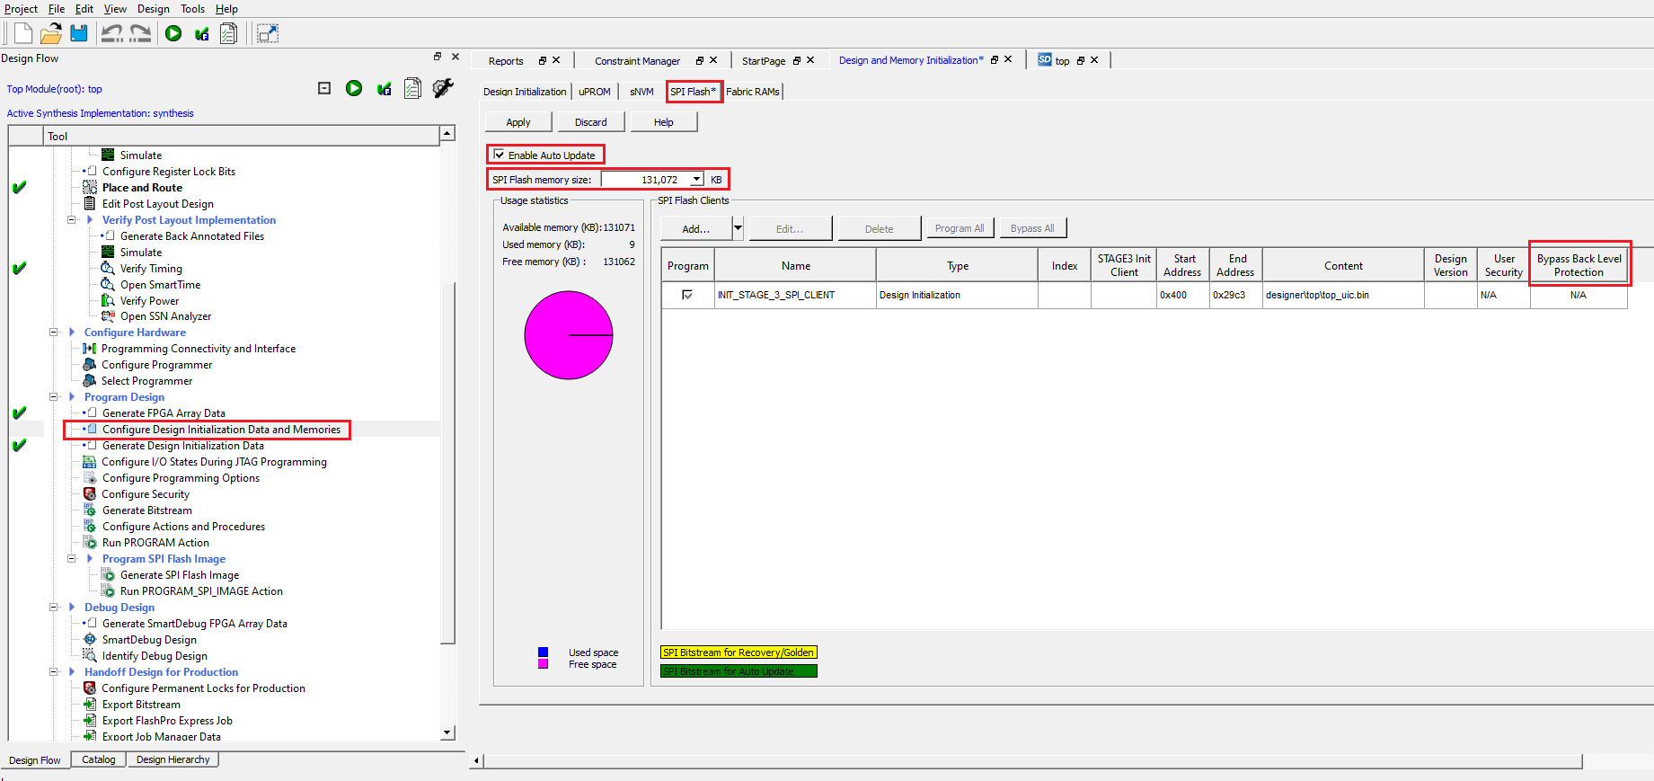
Task: Open the Tools menu
Action: 192,9
